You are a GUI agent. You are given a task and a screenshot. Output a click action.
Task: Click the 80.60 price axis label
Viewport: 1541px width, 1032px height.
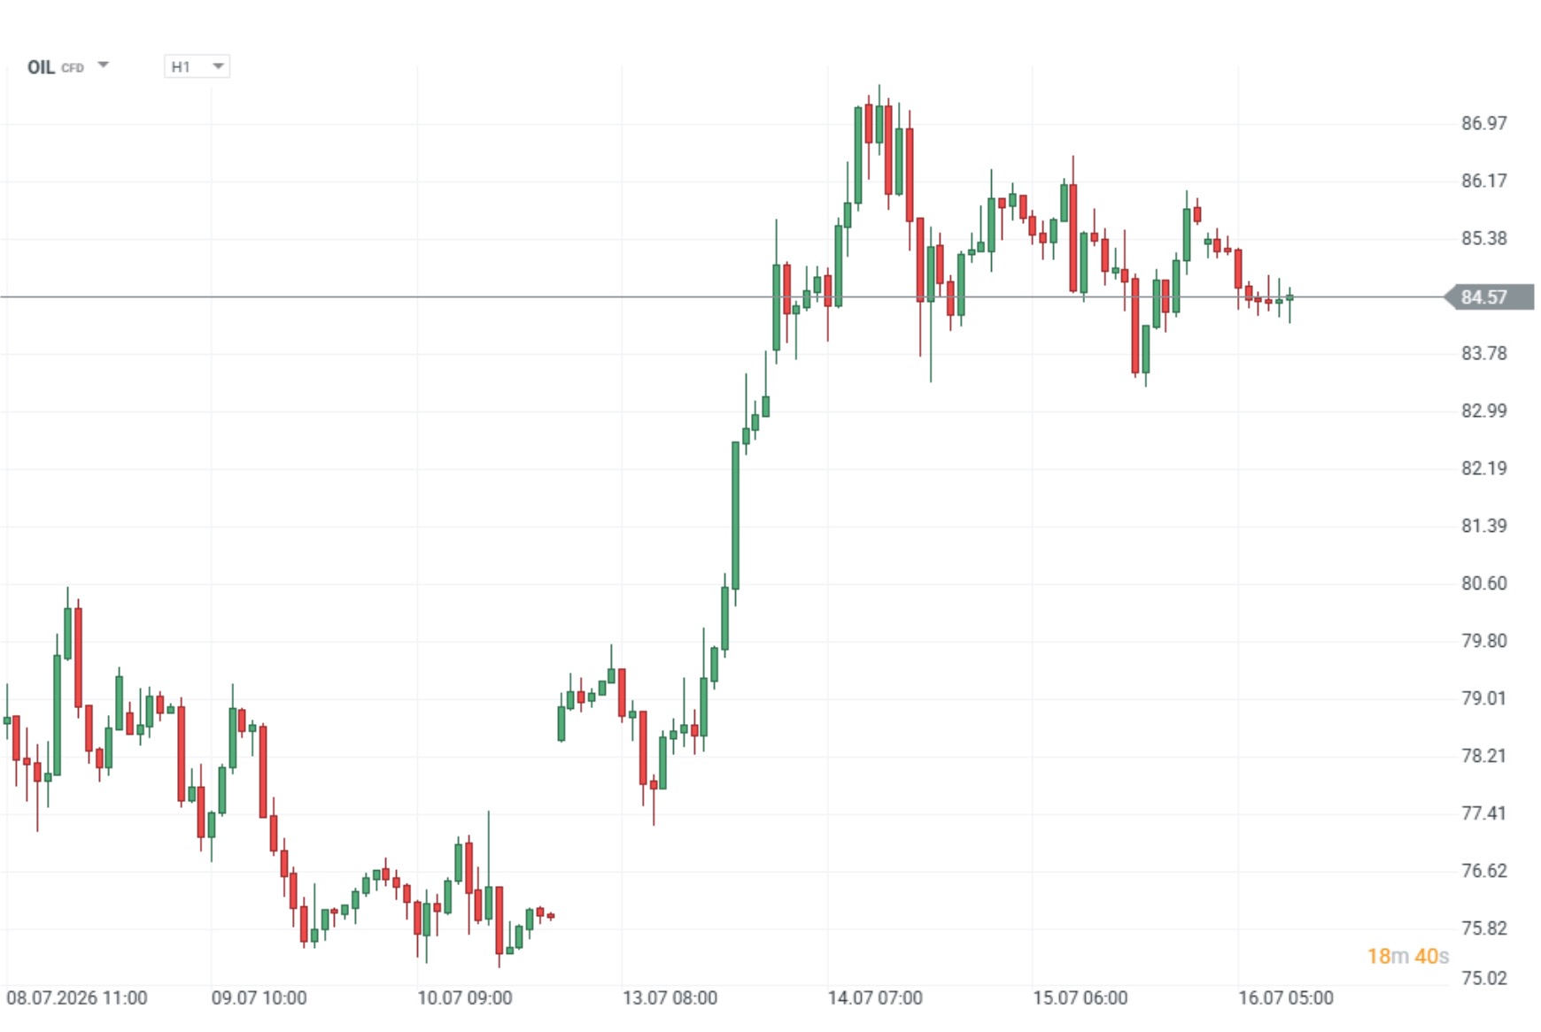click(1483, 583)
